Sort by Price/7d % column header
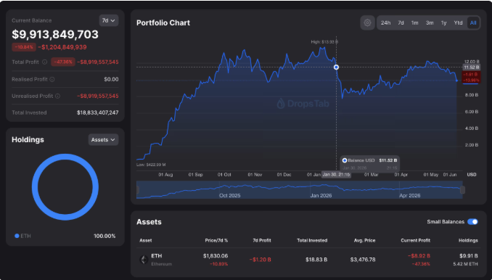This screenshot has width=492, height=280. [x=216, y=241]
